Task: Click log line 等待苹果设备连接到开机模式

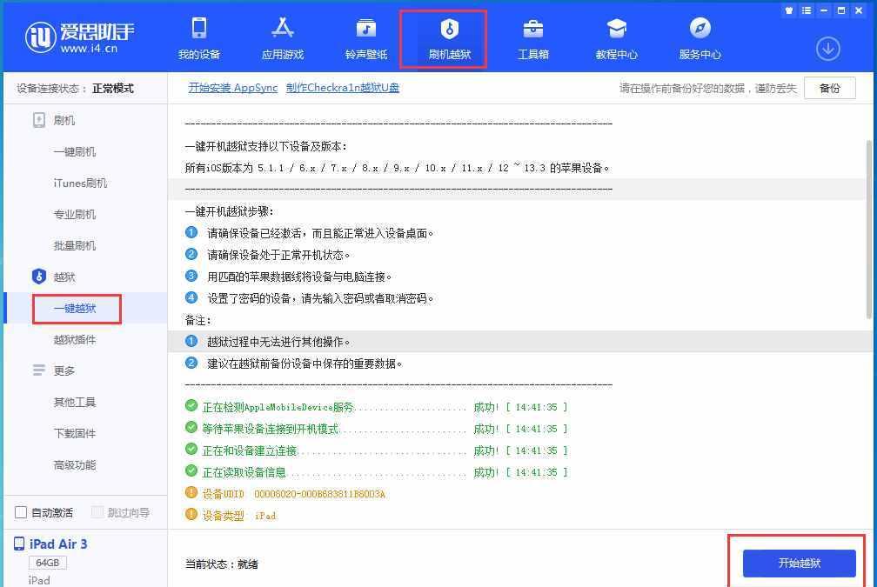Action: (377, 429)
